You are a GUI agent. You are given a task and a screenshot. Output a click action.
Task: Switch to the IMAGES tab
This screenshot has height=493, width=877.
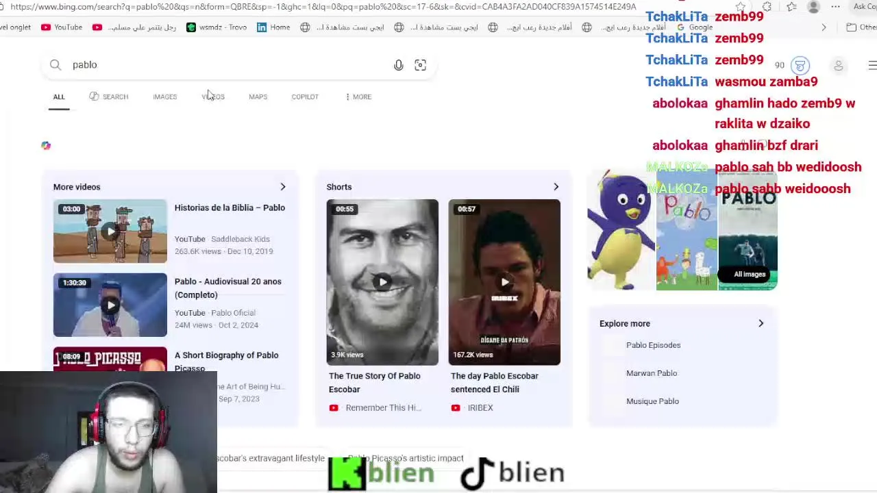click(x=164, y=97)
